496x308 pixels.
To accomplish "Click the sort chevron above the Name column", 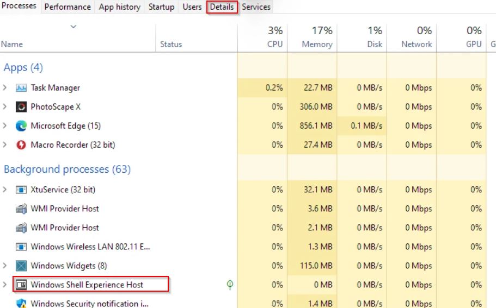I will (74, 27).
